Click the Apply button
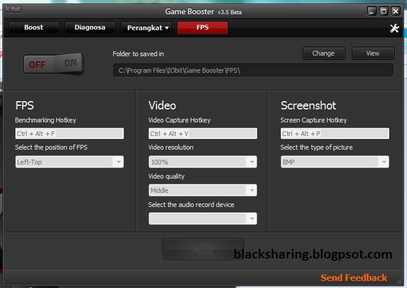The width and height of the screenshot is (407, 288). point(203,250)
